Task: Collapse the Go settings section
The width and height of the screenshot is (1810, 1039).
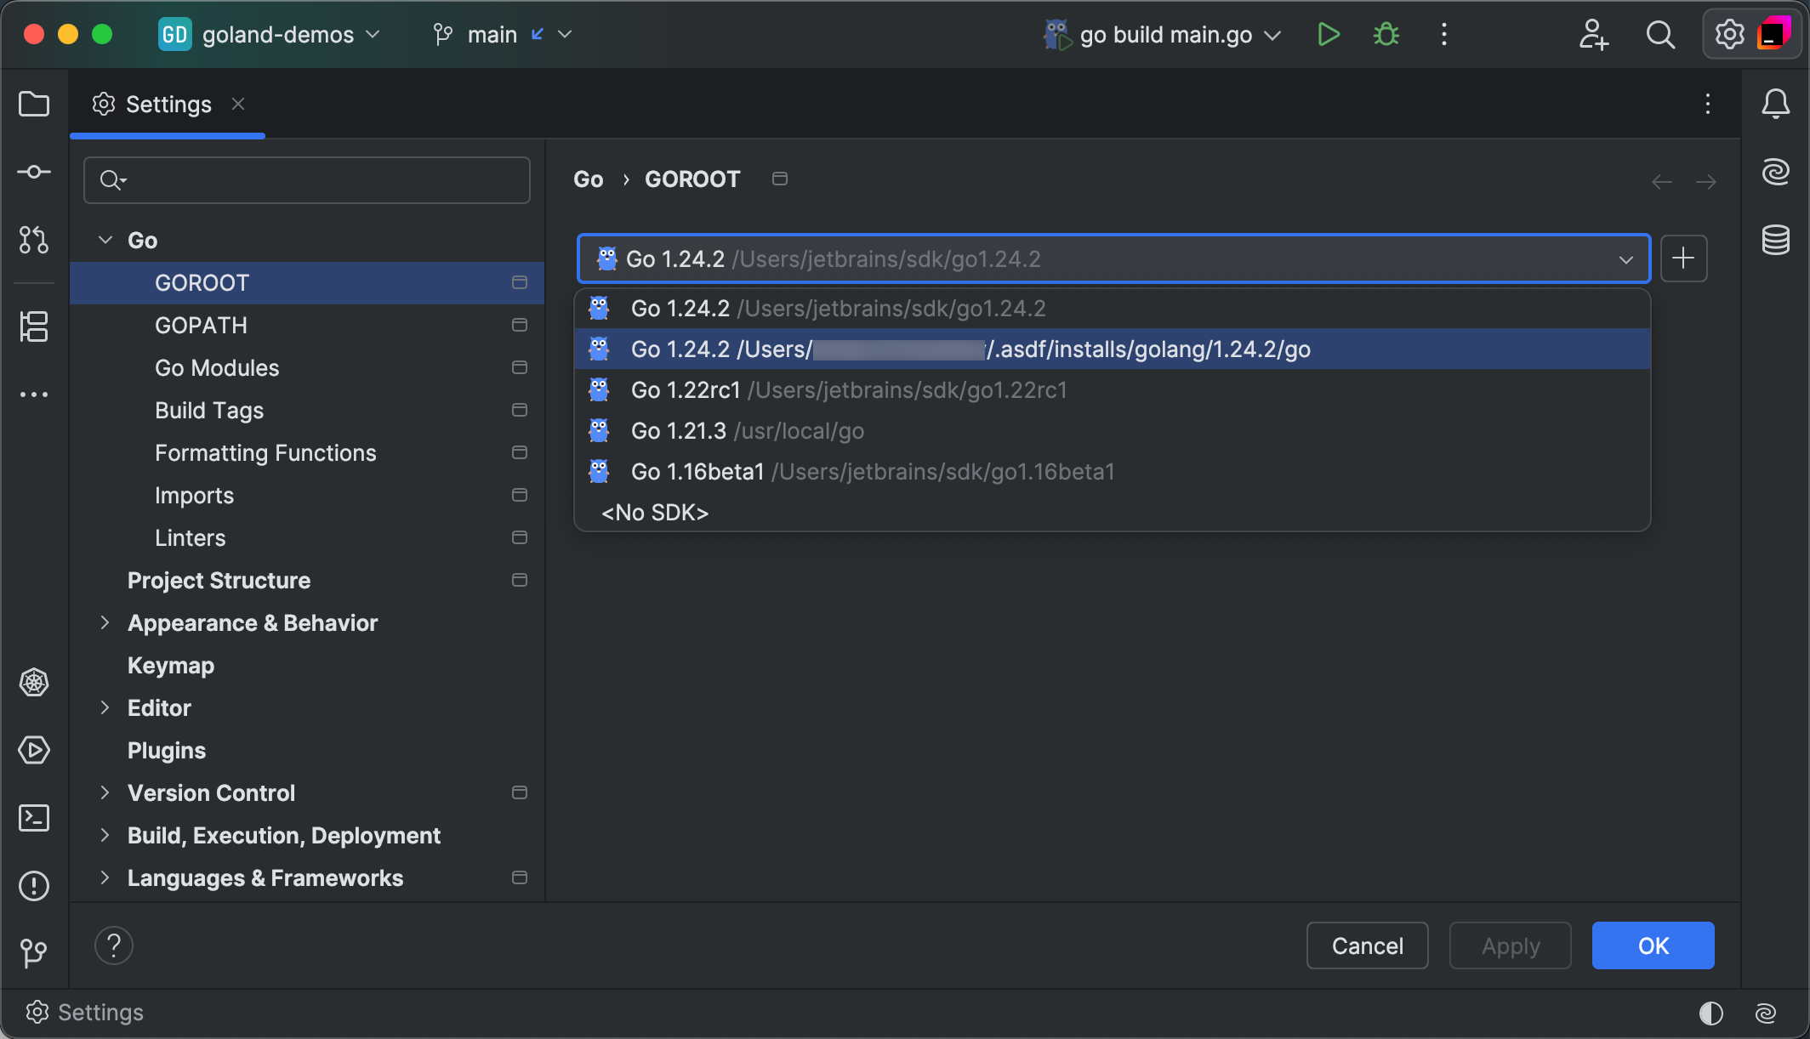Action: pos(105,240)
